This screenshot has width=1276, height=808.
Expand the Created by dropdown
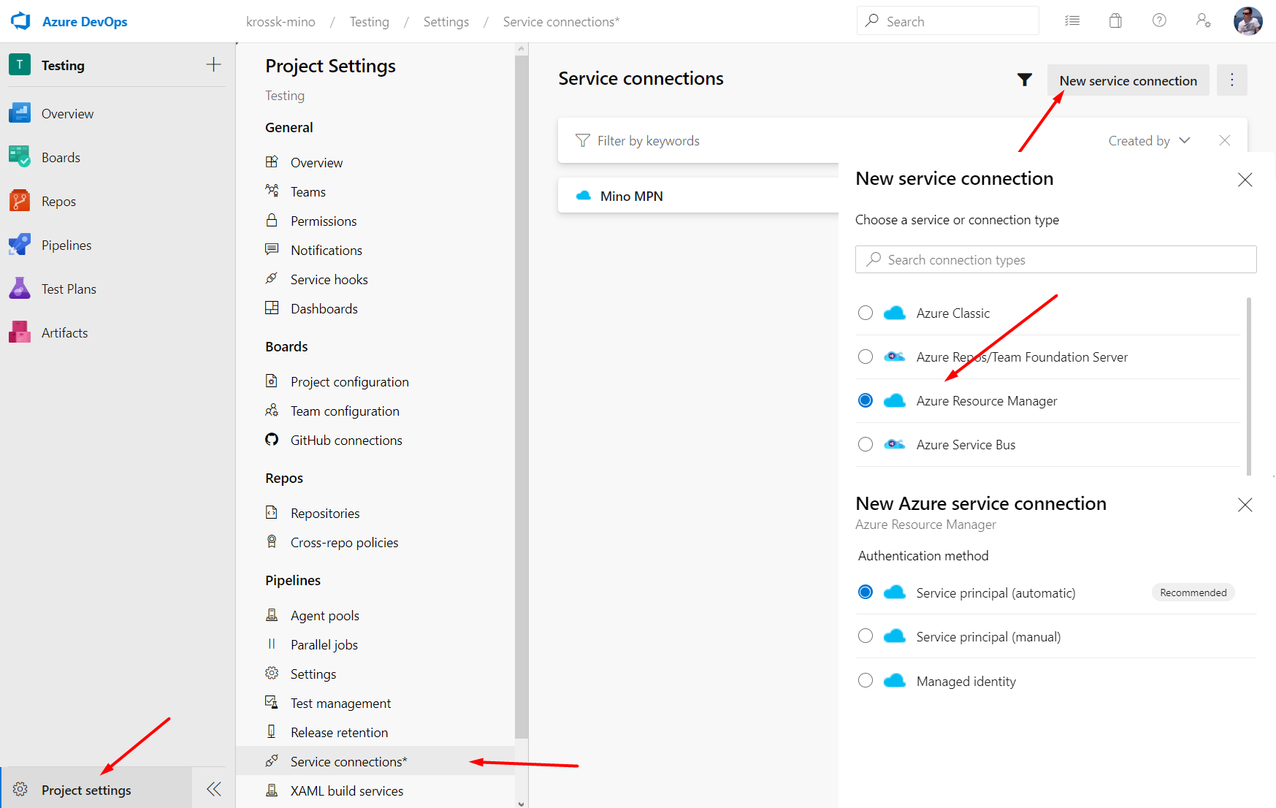click(x=1149, y=140)
